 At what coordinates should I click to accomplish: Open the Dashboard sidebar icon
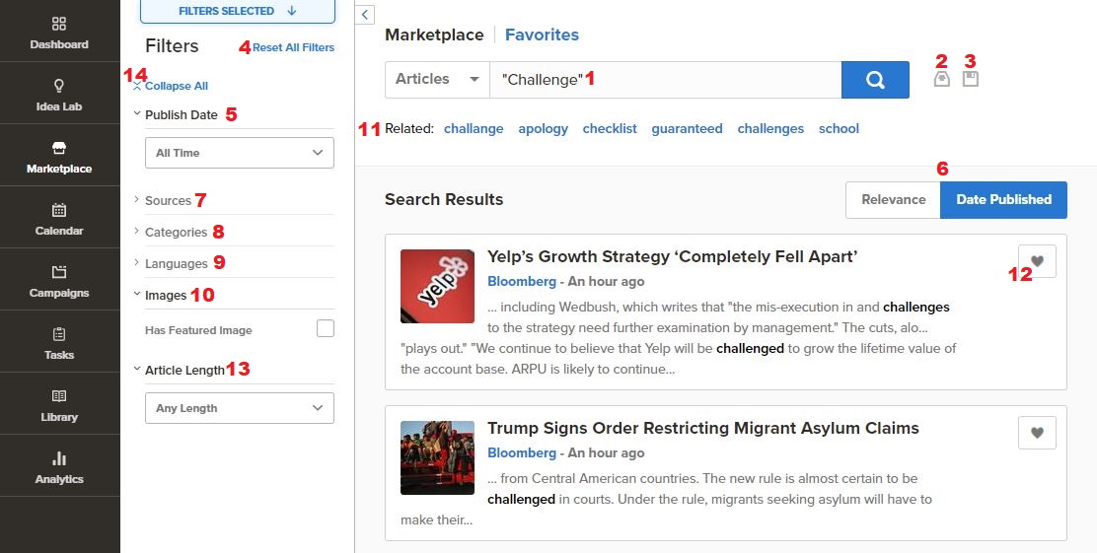tap(59, 25)
